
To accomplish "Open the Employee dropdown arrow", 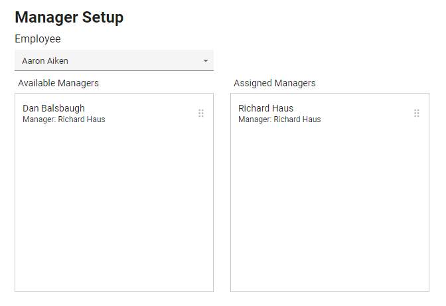I will [x=206, y=61].
